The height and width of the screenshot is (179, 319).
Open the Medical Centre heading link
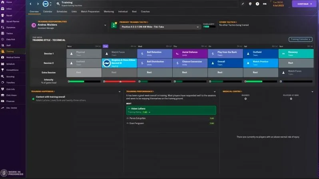click(232, 91)
